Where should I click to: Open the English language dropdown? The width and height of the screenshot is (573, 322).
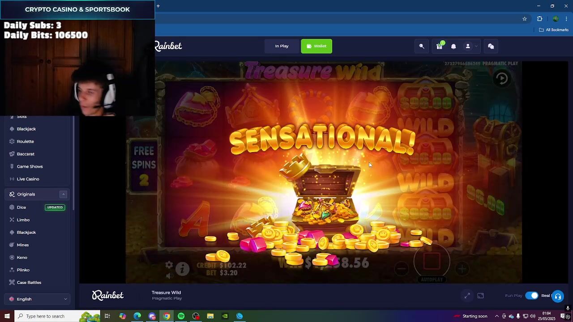pos(38,299)
